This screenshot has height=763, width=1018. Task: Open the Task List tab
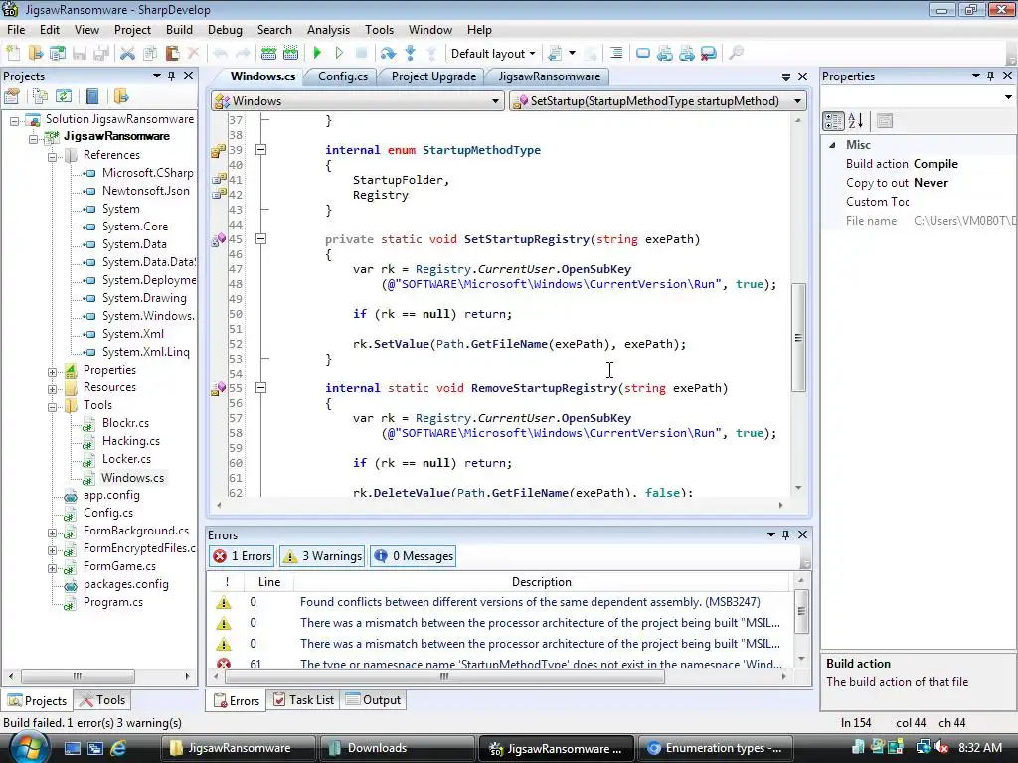(304, 700)
